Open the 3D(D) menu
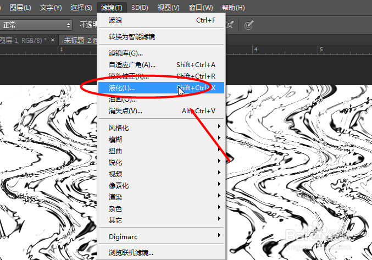 tap(140, 8)
